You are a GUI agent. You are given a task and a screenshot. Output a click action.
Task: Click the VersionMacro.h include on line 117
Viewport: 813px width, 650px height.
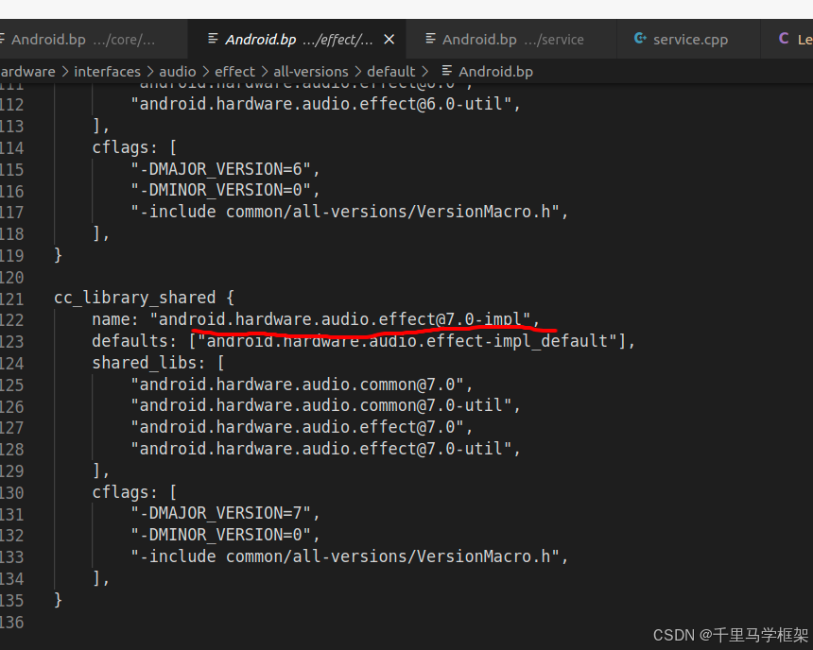coord(345,212)
